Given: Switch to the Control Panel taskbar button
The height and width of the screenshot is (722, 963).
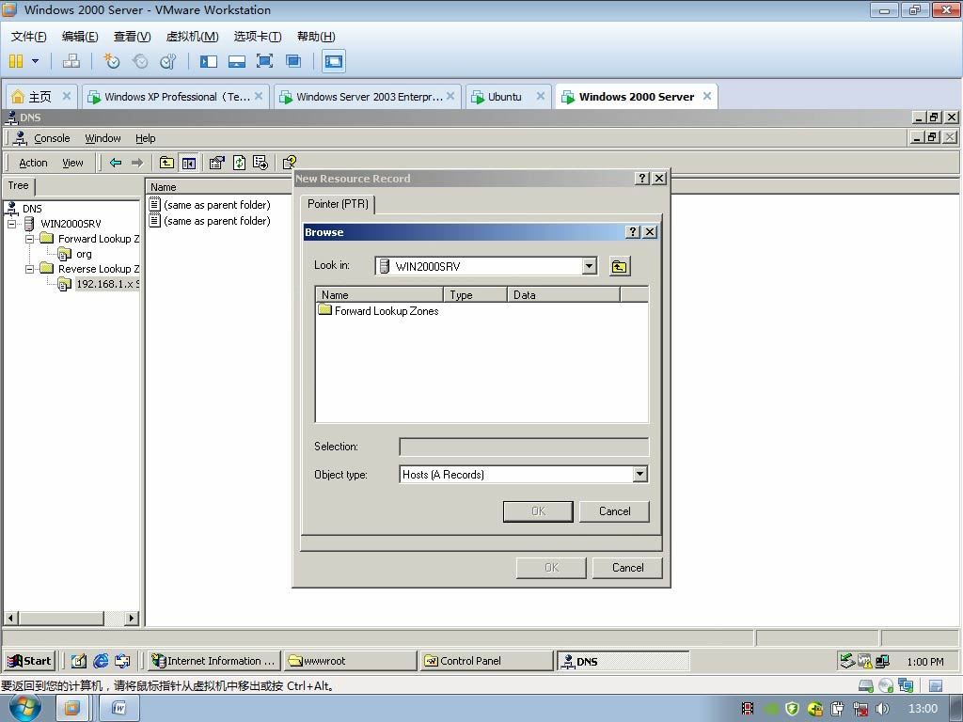Looking at the screenshot, I should 486,661.
